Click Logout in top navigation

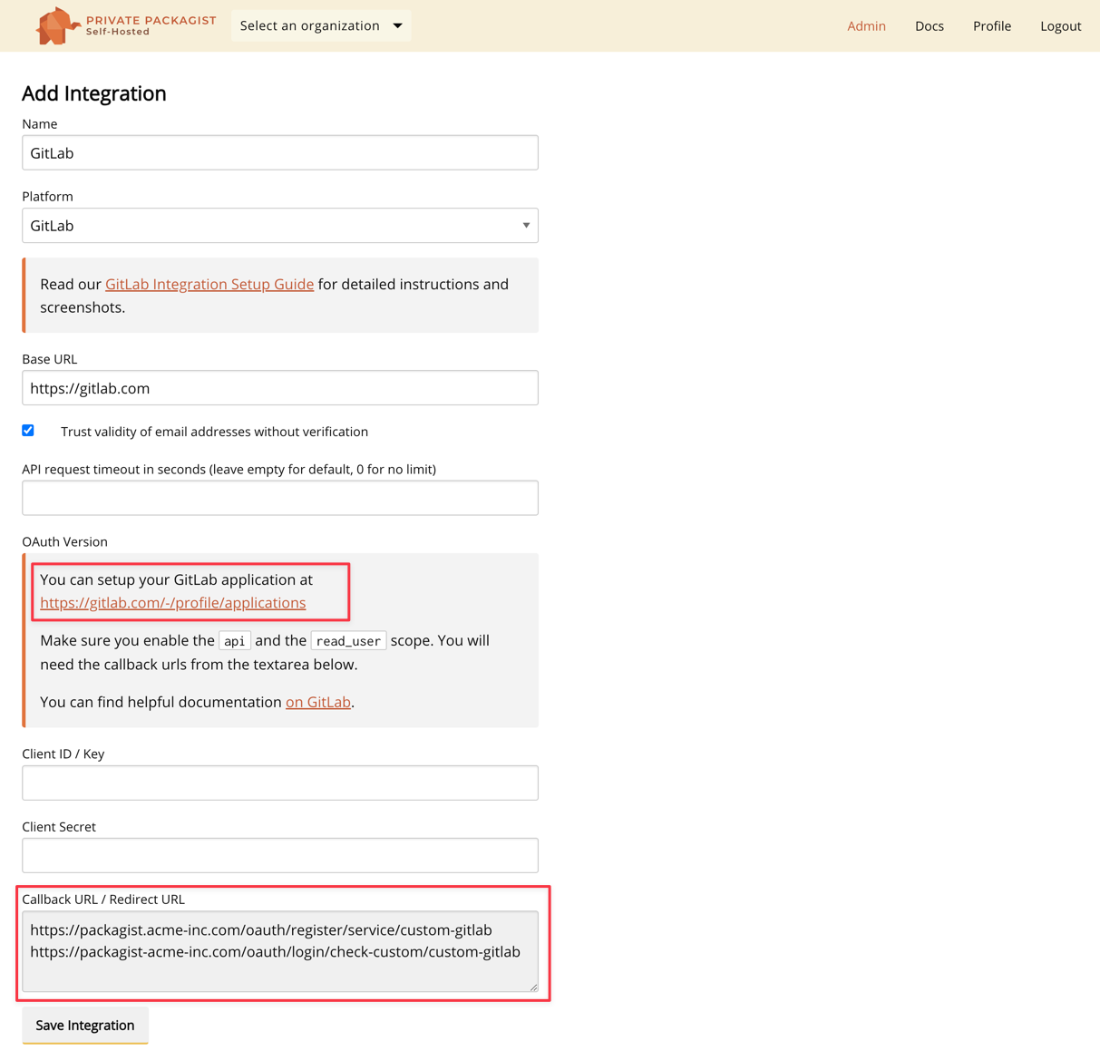(x=1060, y=26)
